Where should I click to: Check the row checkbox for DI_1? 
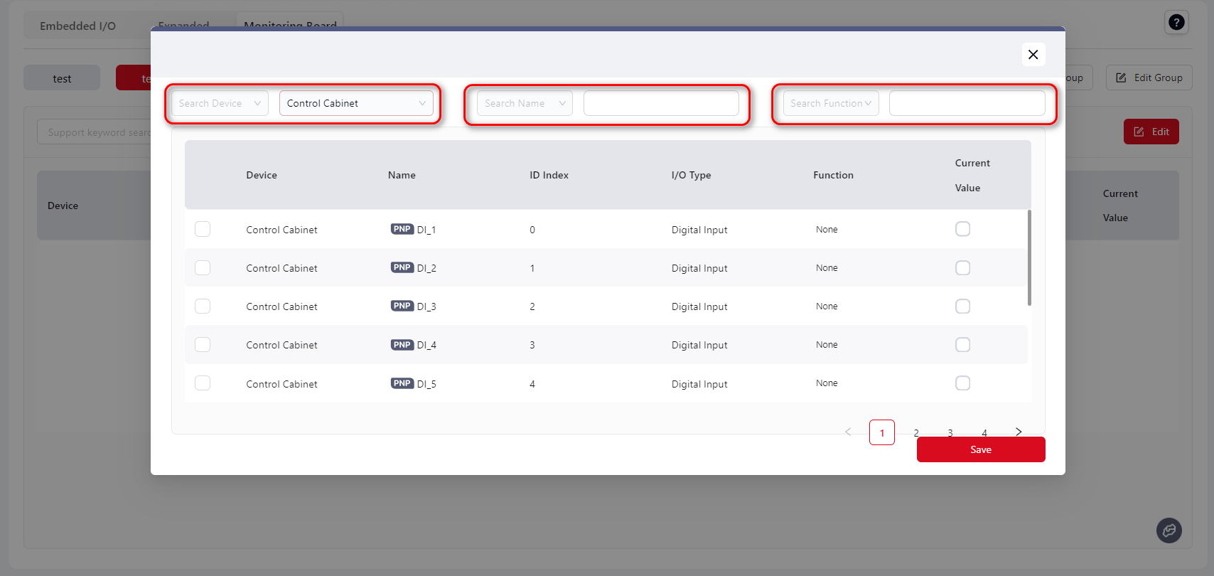(x=203, y=229)
